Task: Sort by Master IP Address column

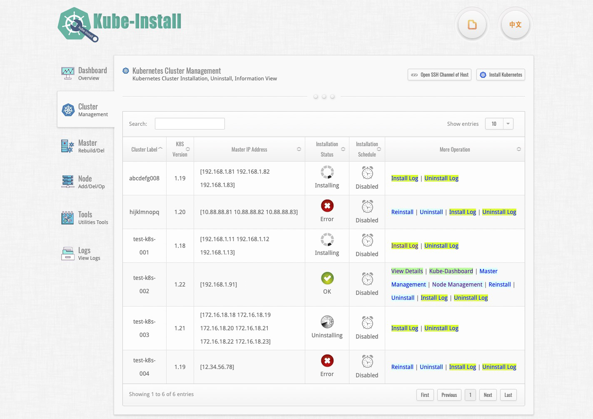Action: 249,149
